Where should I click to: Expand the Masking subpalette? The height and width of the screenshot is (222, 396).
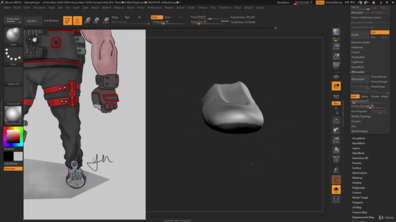[x=357, y=178]
